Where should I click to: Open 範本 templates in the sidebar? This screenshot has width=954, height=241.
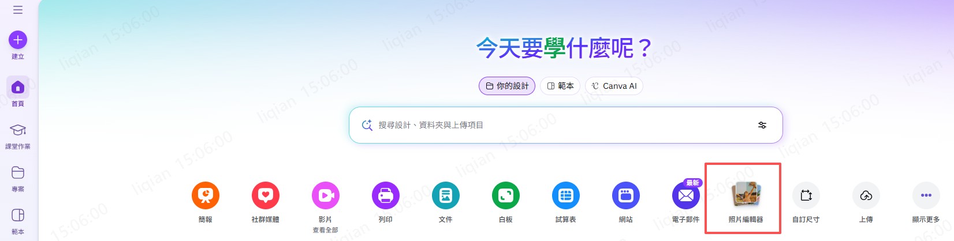click(18, 221)
